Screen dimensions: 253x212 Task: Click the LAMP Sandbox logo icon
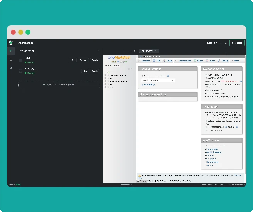point(11,43)
